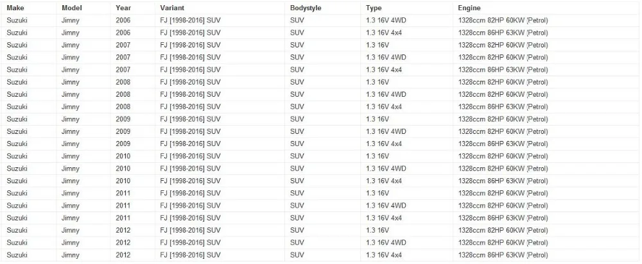The height and width of the screenshot is (264, 642).
Task: Click the Variant cell of the 2009 4x4 row
Action: point(220,144)
